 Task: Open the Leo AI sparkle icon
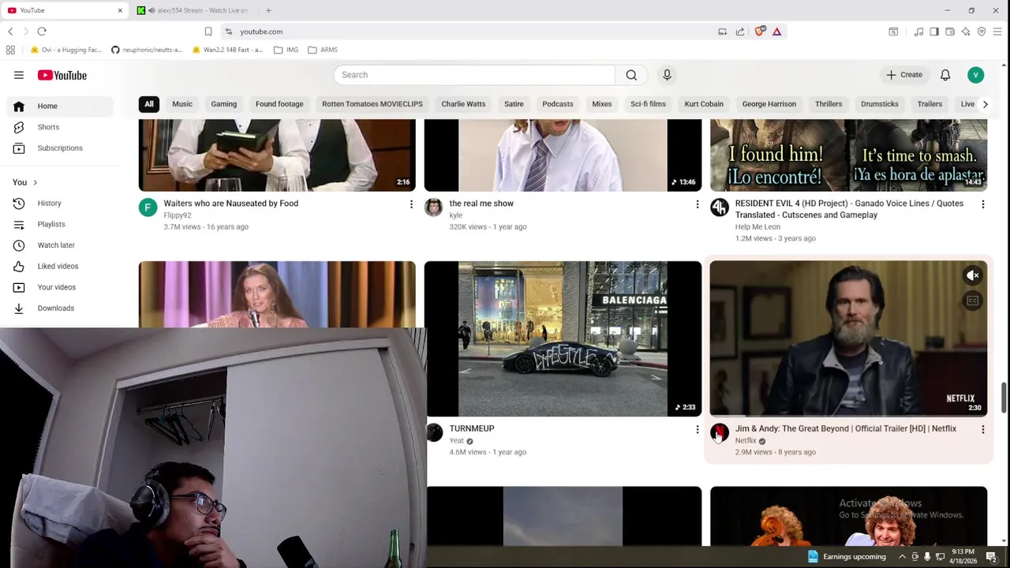click(966, 32)
